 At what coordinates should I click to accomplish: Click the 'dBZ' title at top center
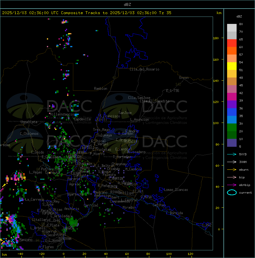(x=128, y=4)
